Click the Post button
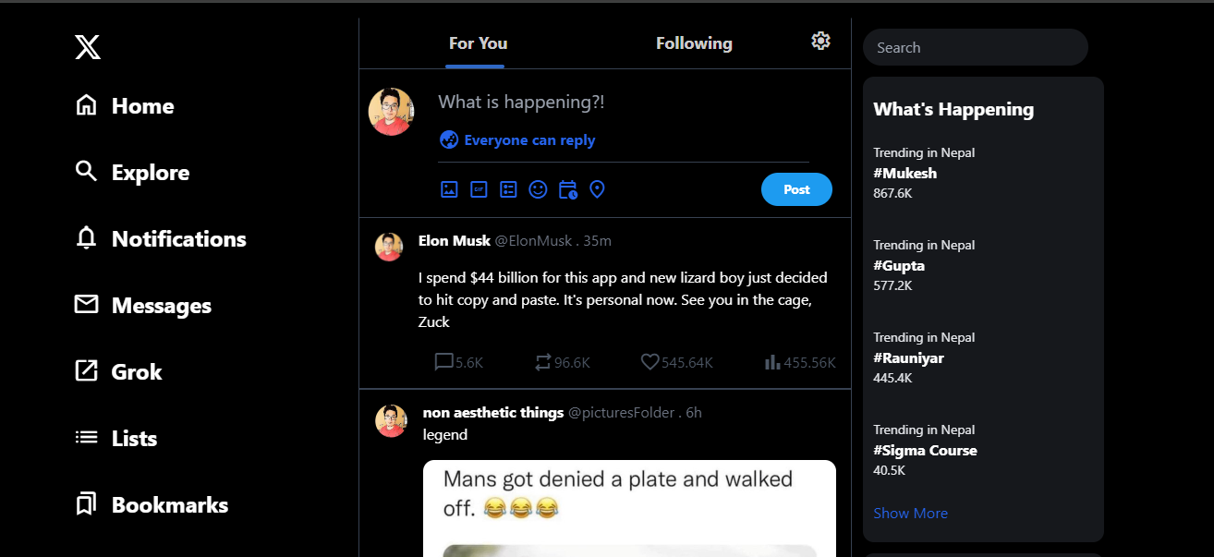Screen dimensions: 1214x557 point(795,188)
